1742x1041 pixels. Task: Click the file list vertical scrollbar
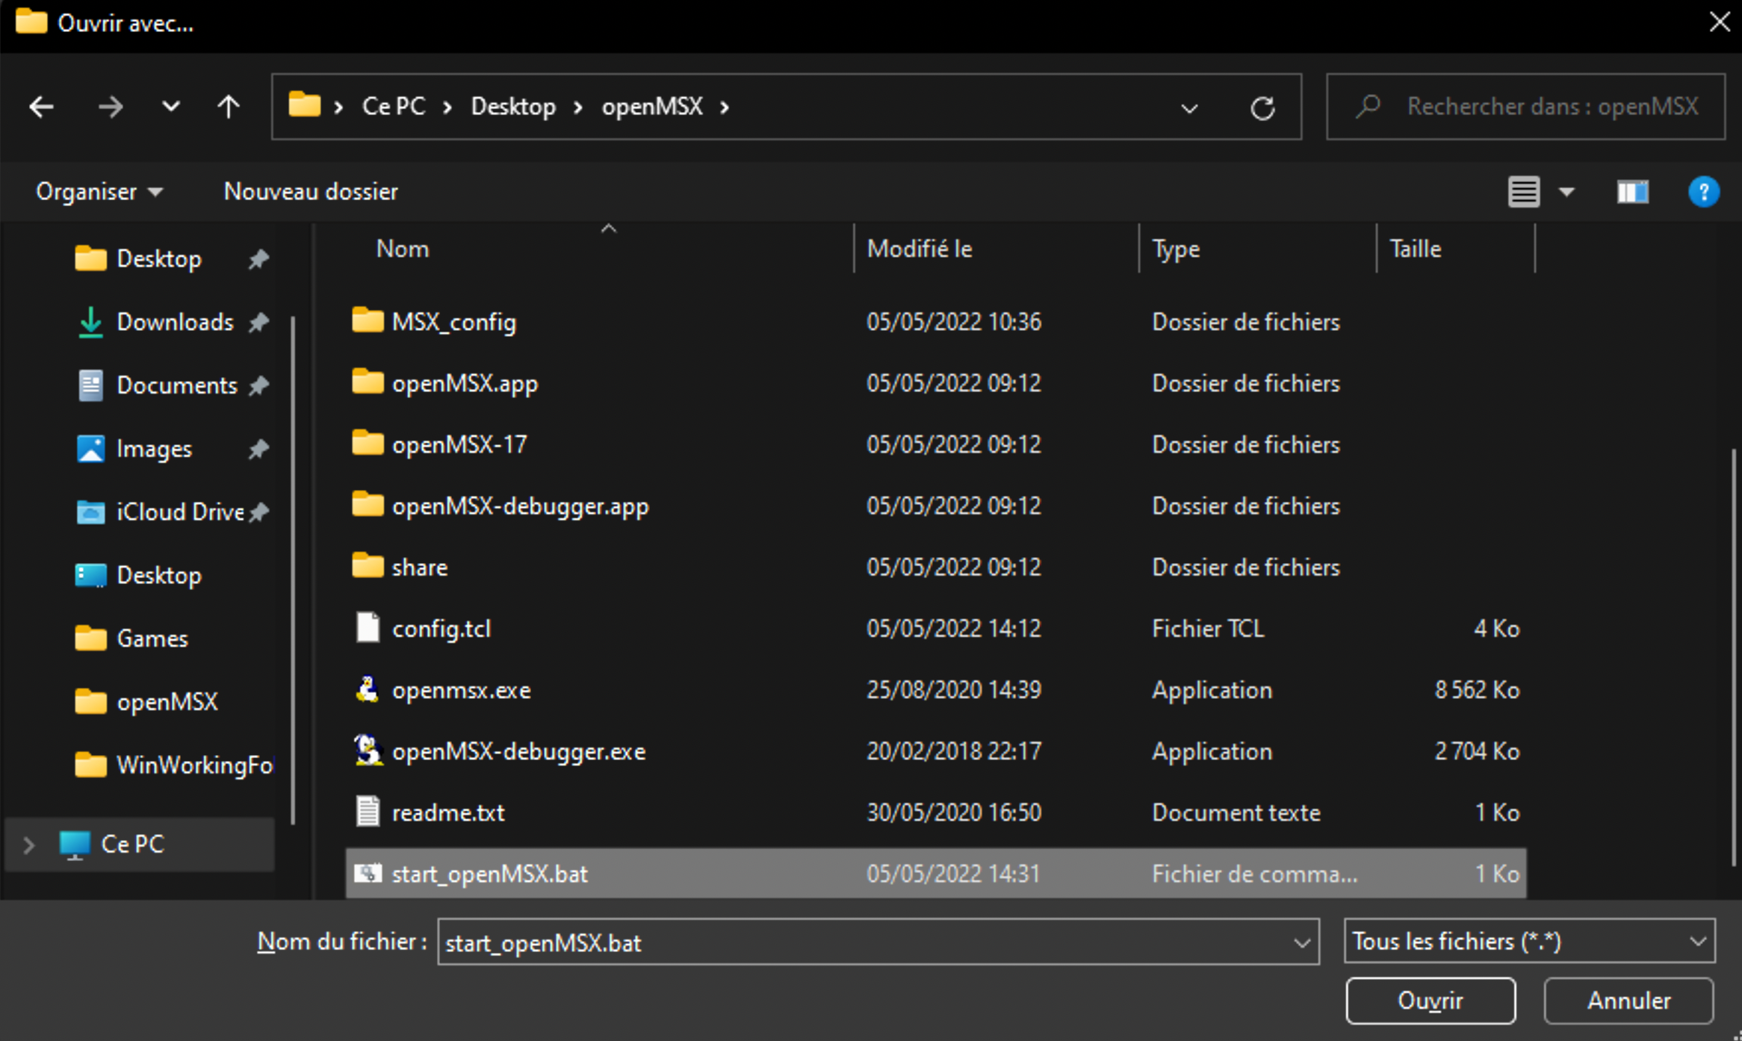coord(1734,657)
